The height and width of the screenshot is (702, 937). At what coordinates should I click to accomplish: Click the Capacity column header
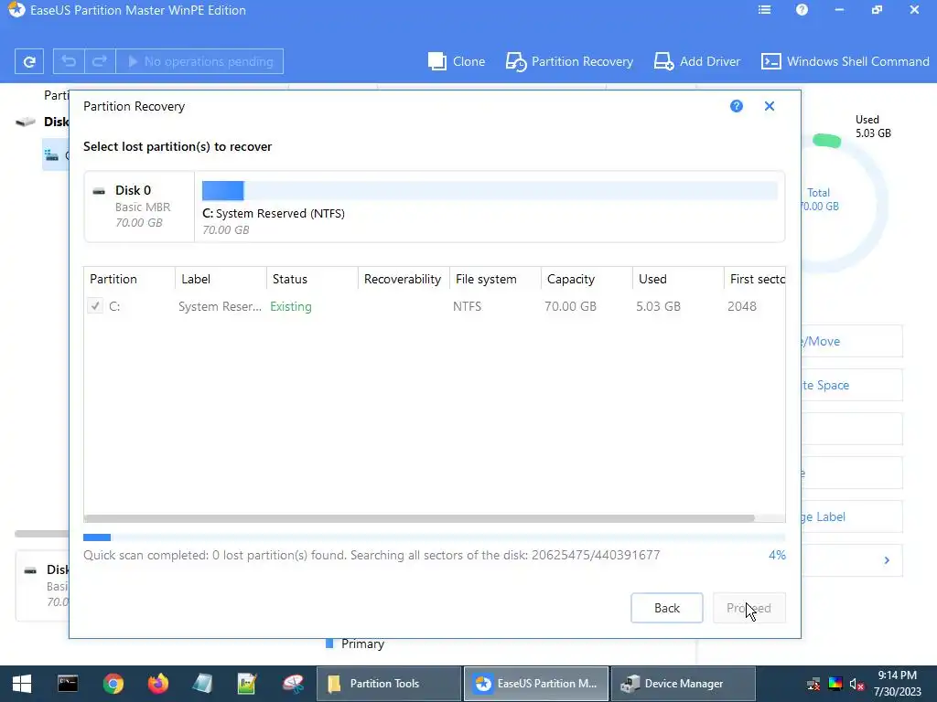coord(587,279)
